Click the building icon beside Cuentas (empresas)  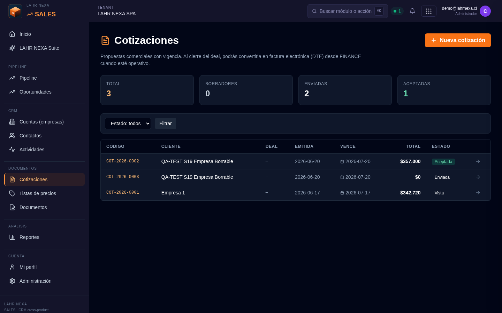pos(12,122)
